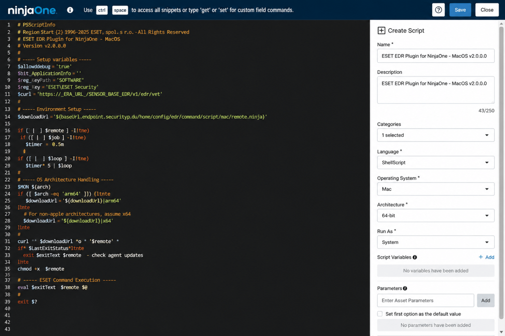The width and height of the screenshot is (505, 336).
Task: Click the 'if $job' condition line
Action: click(x=53, y=138)
